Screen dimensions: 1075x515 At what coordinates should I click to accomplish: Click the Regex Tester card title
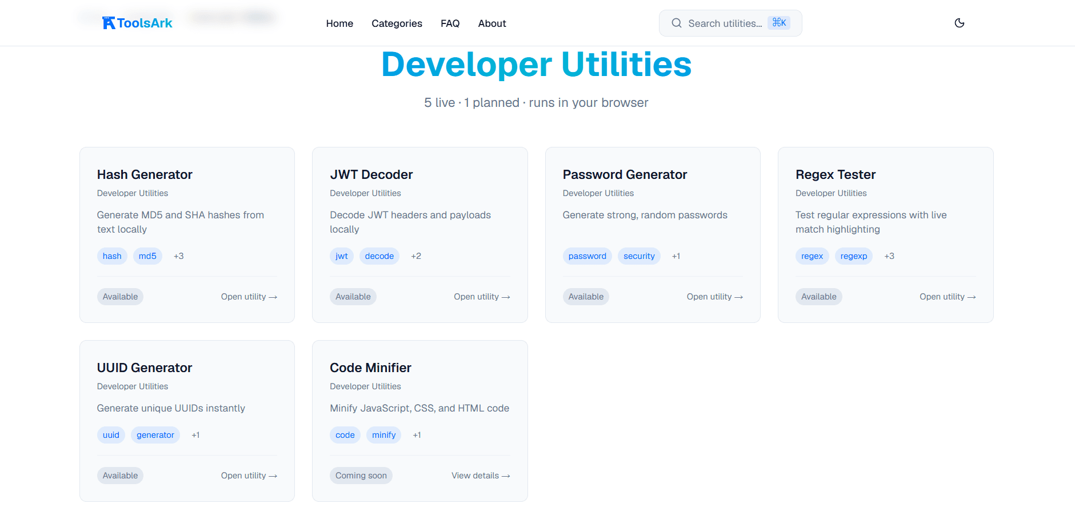(836, 174)
